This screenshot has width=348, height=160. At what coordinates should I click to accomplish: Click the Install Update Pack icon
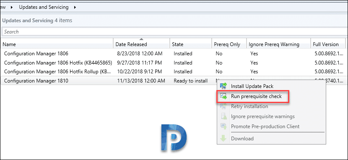pyautogui.click(x=223, y=86)
